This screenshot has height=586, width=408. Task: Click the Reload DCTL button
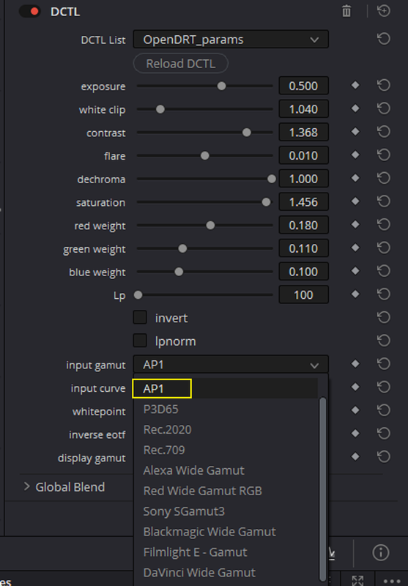coord(181,64)
